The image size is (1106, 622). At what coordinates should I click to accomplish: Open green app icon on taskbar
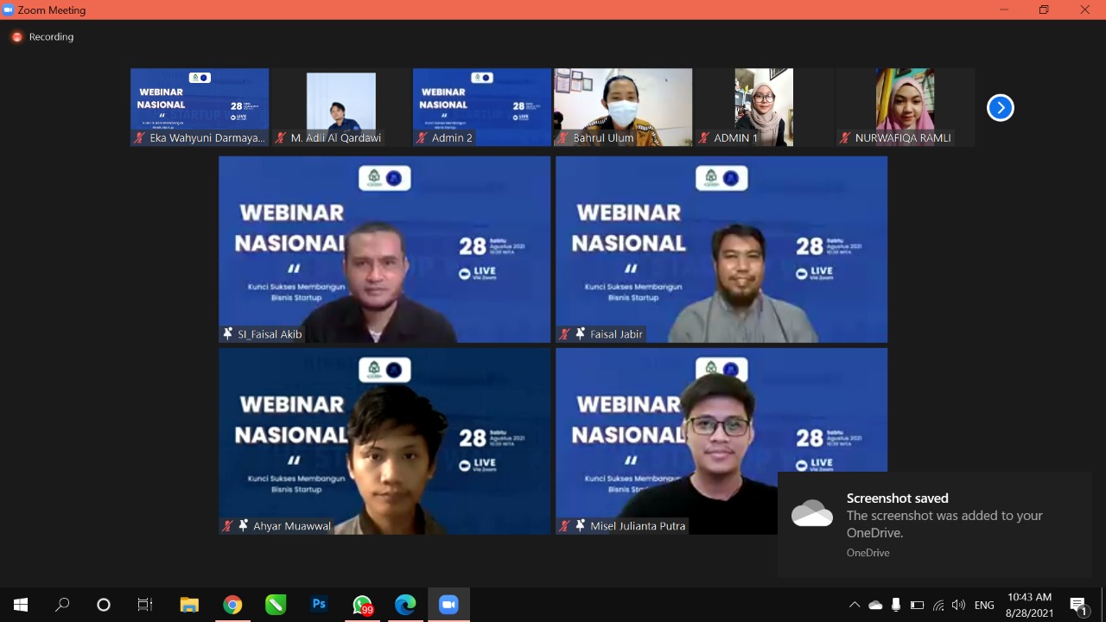[x=276, y=605]
